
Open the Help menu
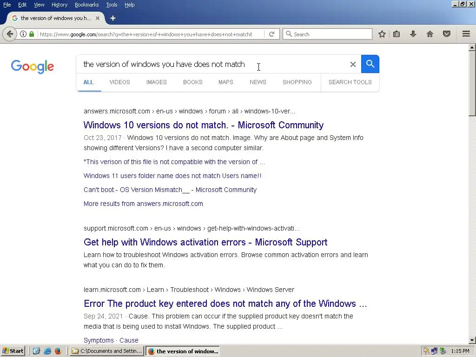tap(130, 5)
